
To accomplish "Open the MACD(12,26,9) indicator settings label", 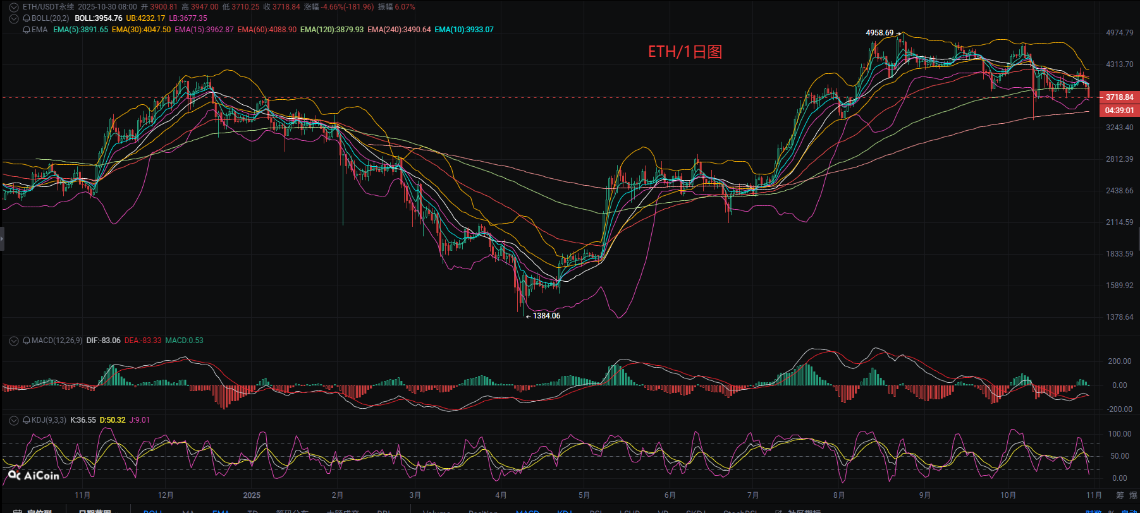I will pyautogui.click(x=57, y=341).
